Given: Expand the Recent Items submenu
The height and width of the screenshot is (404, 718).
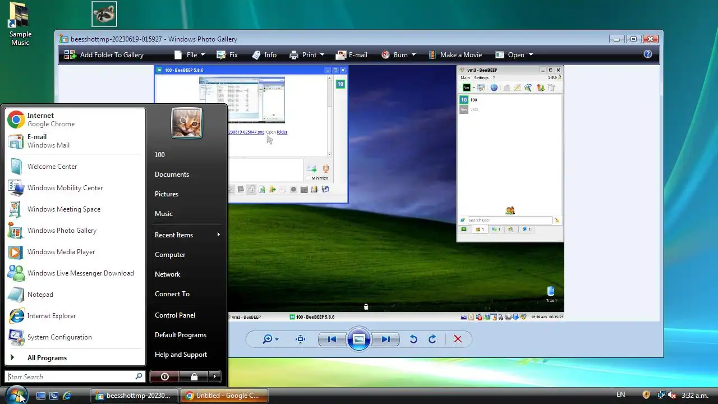Looking at the screenshot, I should (186, 235).
